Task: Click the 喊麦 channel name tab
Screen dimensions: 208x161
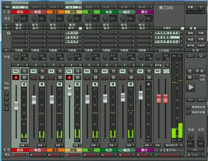Action: 127,12
